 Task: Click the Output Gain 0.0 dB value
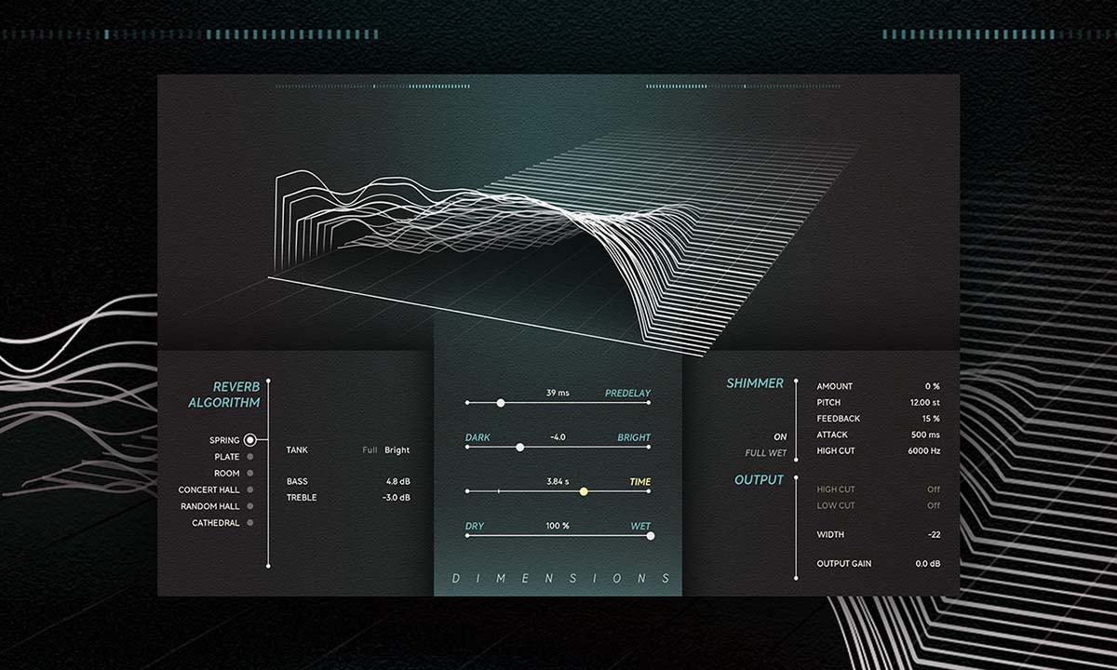click(927, 564)
